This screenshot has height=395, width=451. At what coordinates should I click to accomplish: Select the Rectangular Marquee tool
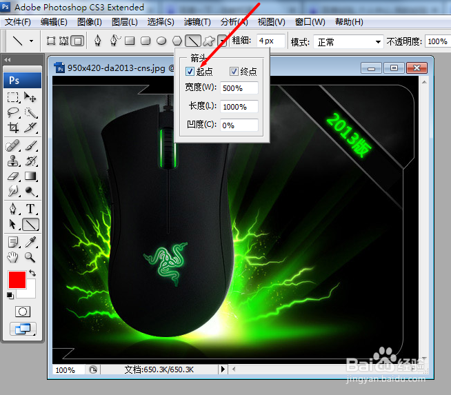click(x=13, y=97)
